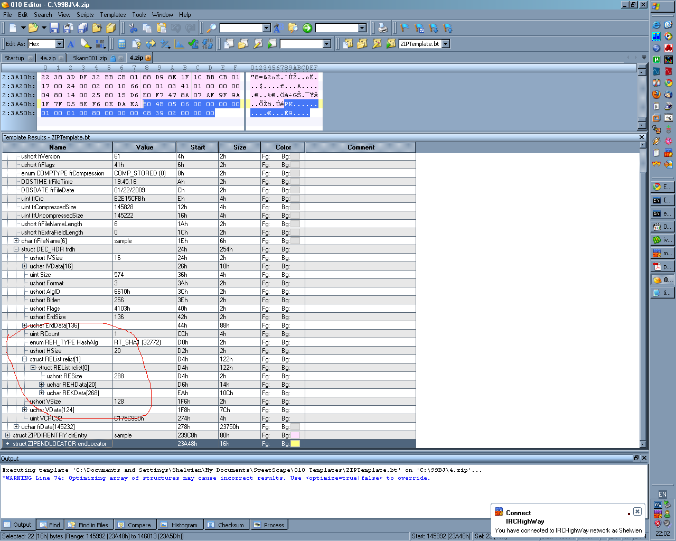
Task: Click the Run Template icon
Action: (391, 44)
